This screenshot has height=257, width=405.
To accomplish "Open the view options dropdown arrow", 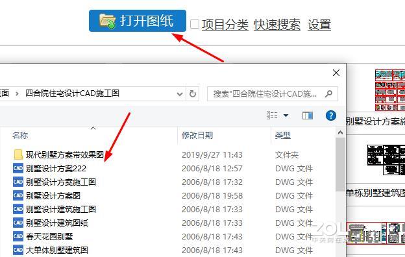I will [x=286, y=116].
